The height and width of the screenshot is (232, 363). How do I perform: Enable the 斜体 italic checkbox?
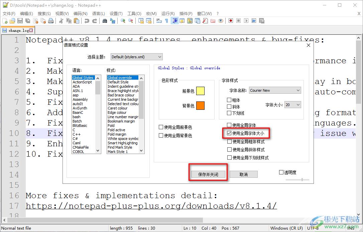point(229,106)
